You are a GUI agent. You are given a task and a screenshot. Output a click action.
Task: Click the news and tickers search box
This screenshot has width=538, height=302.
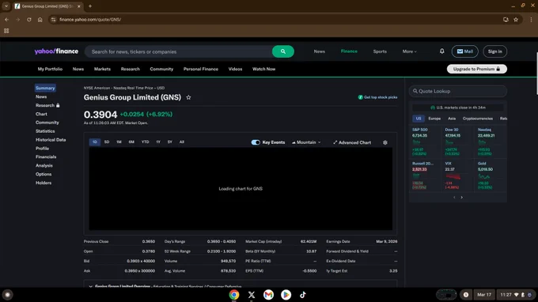point(179,51)
